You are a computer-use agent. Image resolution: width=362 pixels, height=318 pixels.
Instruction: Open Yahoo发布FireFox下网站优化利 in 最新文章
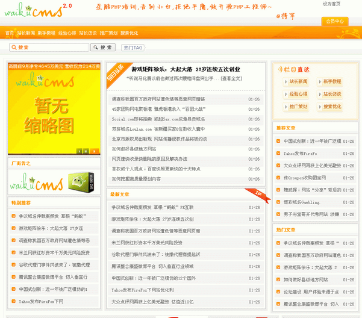tap(142, 290)
